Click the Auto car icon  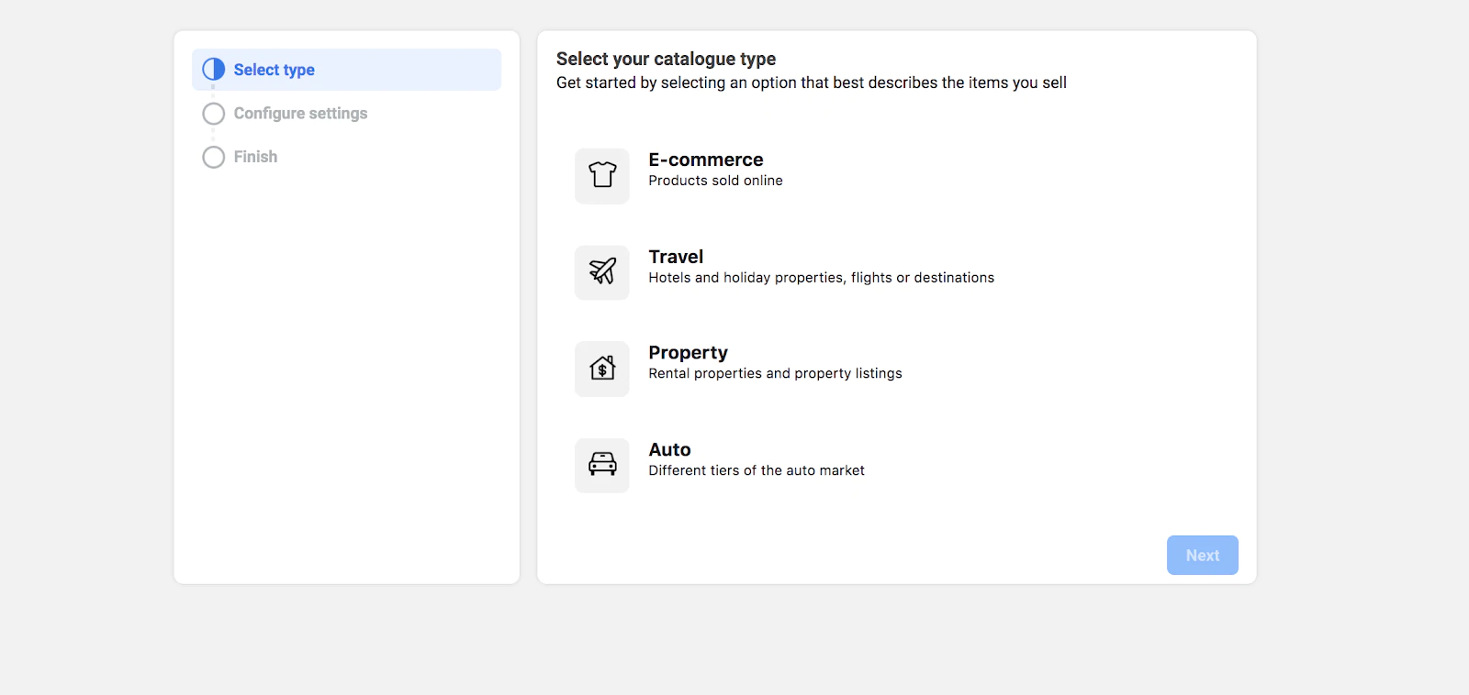[x=602, y=465]
